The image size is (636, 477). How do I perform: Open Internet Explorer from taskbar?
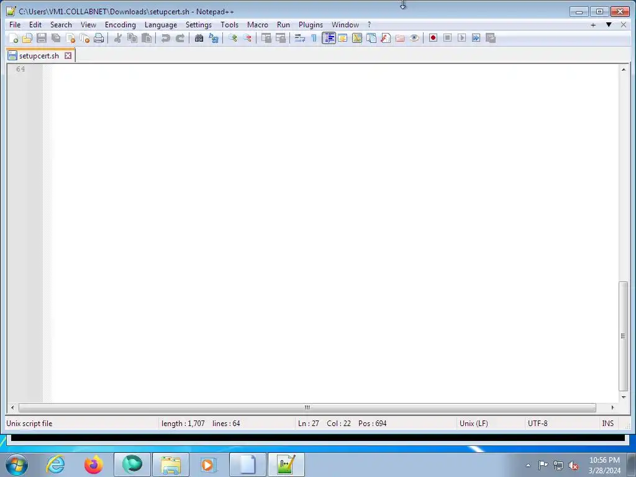[55, 465]
